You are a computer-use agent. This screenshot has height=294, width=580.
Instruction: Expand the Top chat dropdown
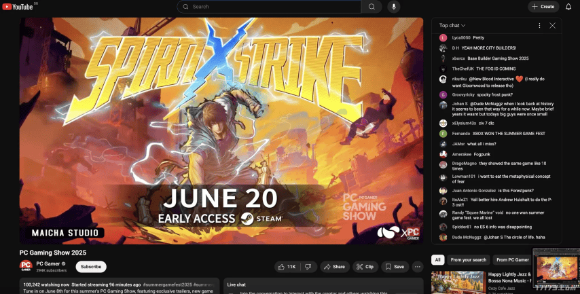coord(452,26)
